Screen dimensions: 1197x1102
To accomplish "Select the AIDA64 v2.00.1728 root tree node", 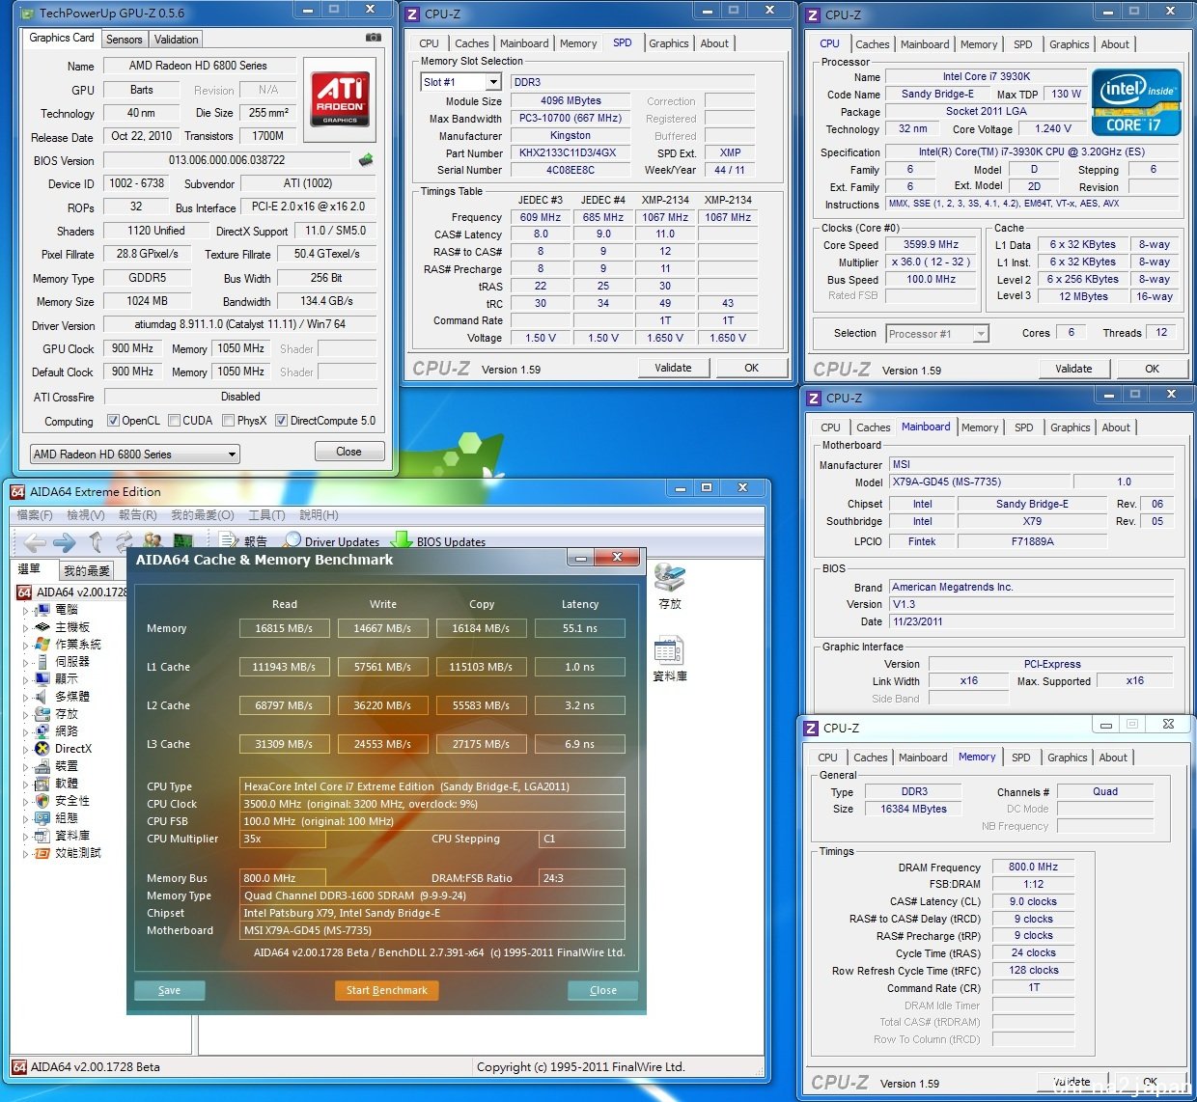I will [72, 592].
